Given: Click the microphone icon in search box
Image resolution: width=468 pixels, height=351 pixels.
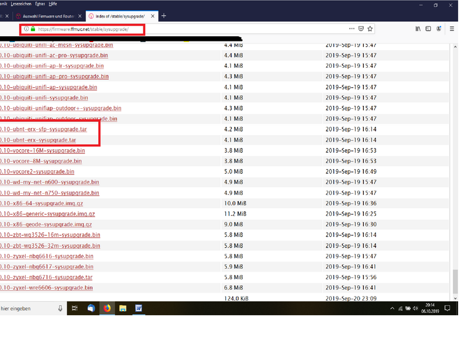Looking at the screenshot, I should click(60, 309).
